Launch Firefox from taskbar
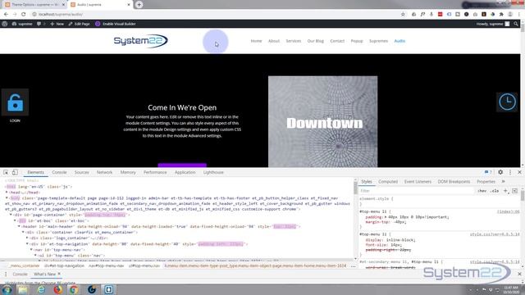 tap(58, 289)
